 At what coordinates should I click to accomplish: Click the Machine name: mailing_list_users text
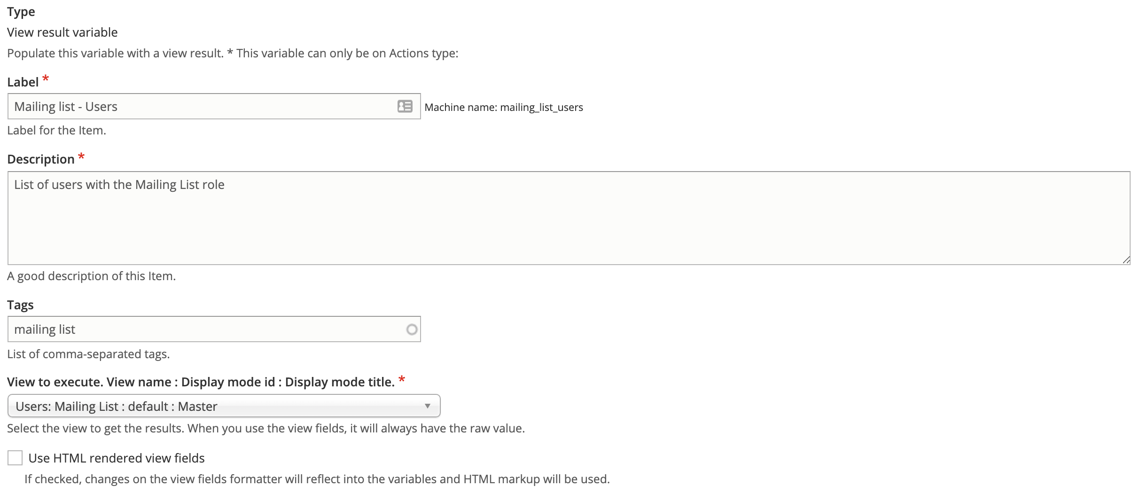pyautogui.click(x=504, y=107)
